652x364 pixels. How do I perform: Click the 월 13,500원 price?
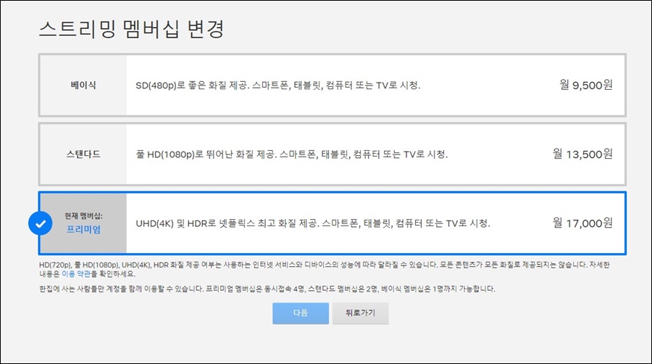click(x=582, y=154)
